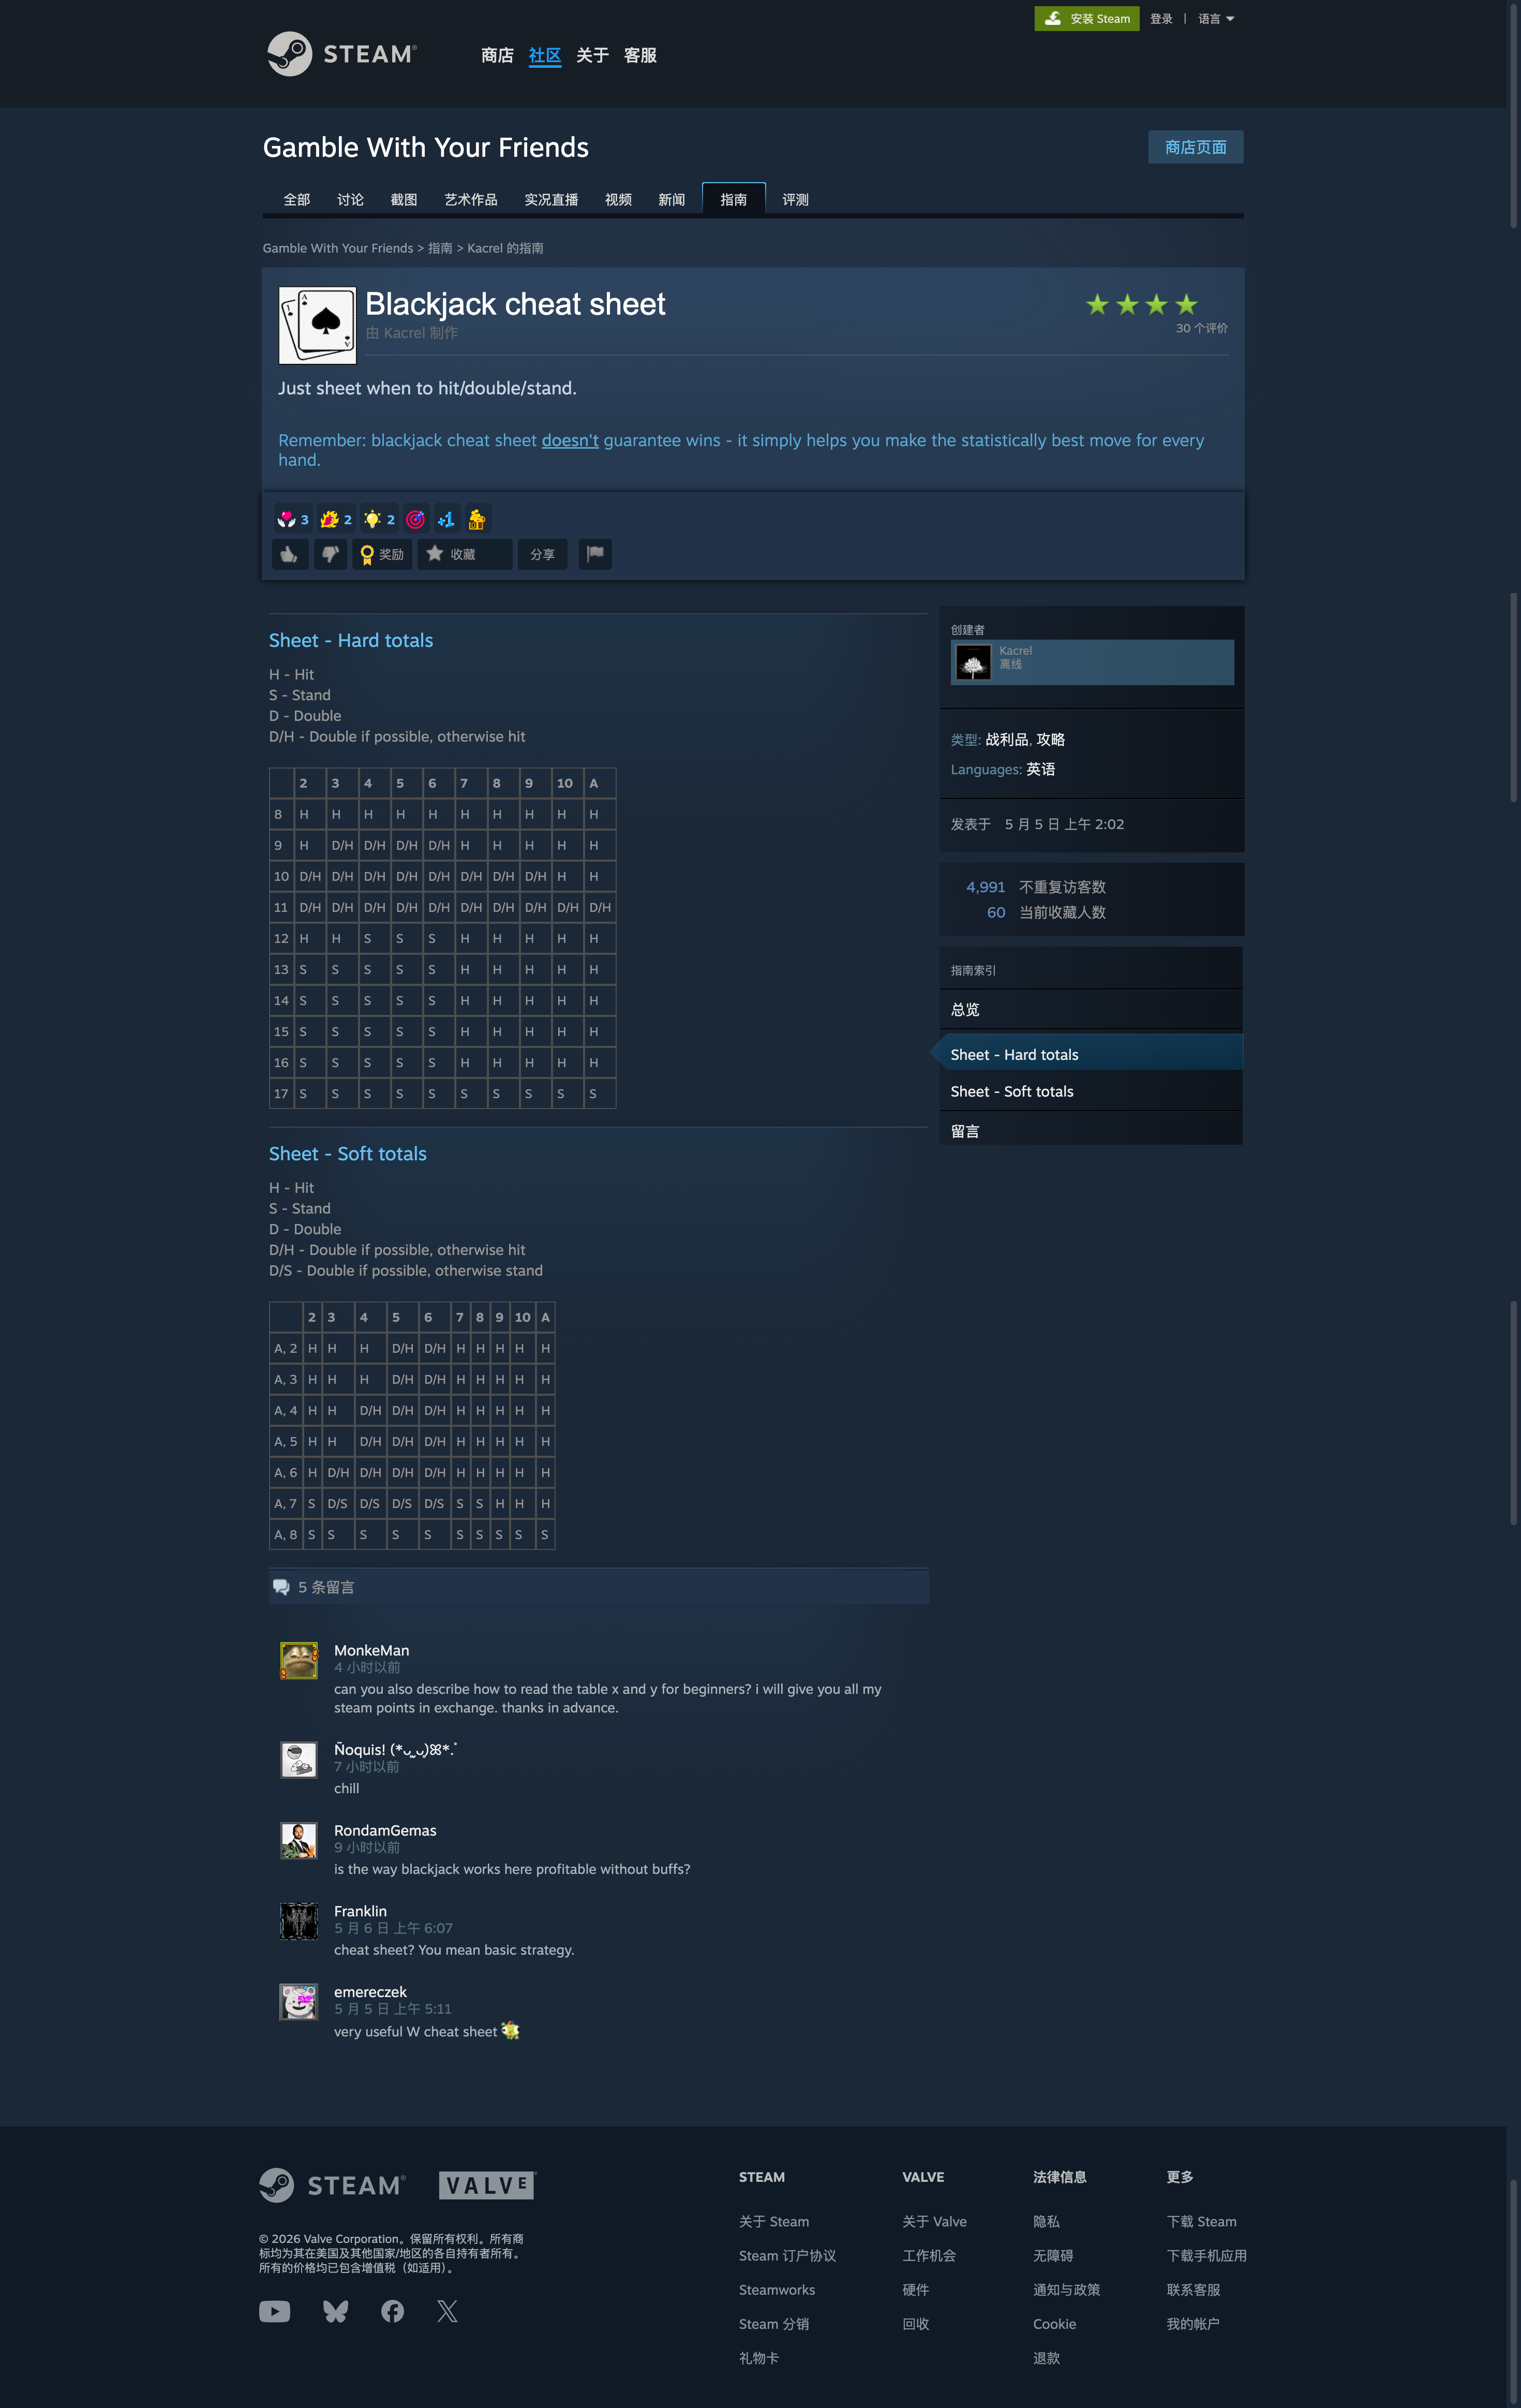Click the guide's star rating
Viewport: 1521px width, 2408px height.
tap(1141, 304)
